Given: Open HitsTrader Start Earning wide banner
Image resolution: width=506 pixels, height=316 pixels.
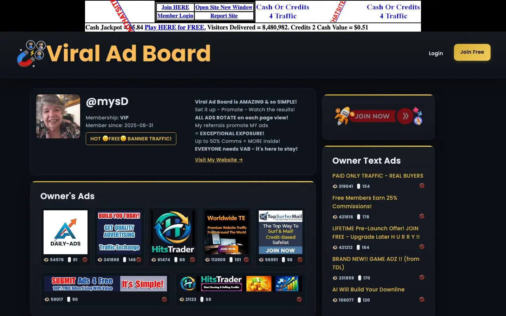Looking at the screenshot, I should (240, 284).
